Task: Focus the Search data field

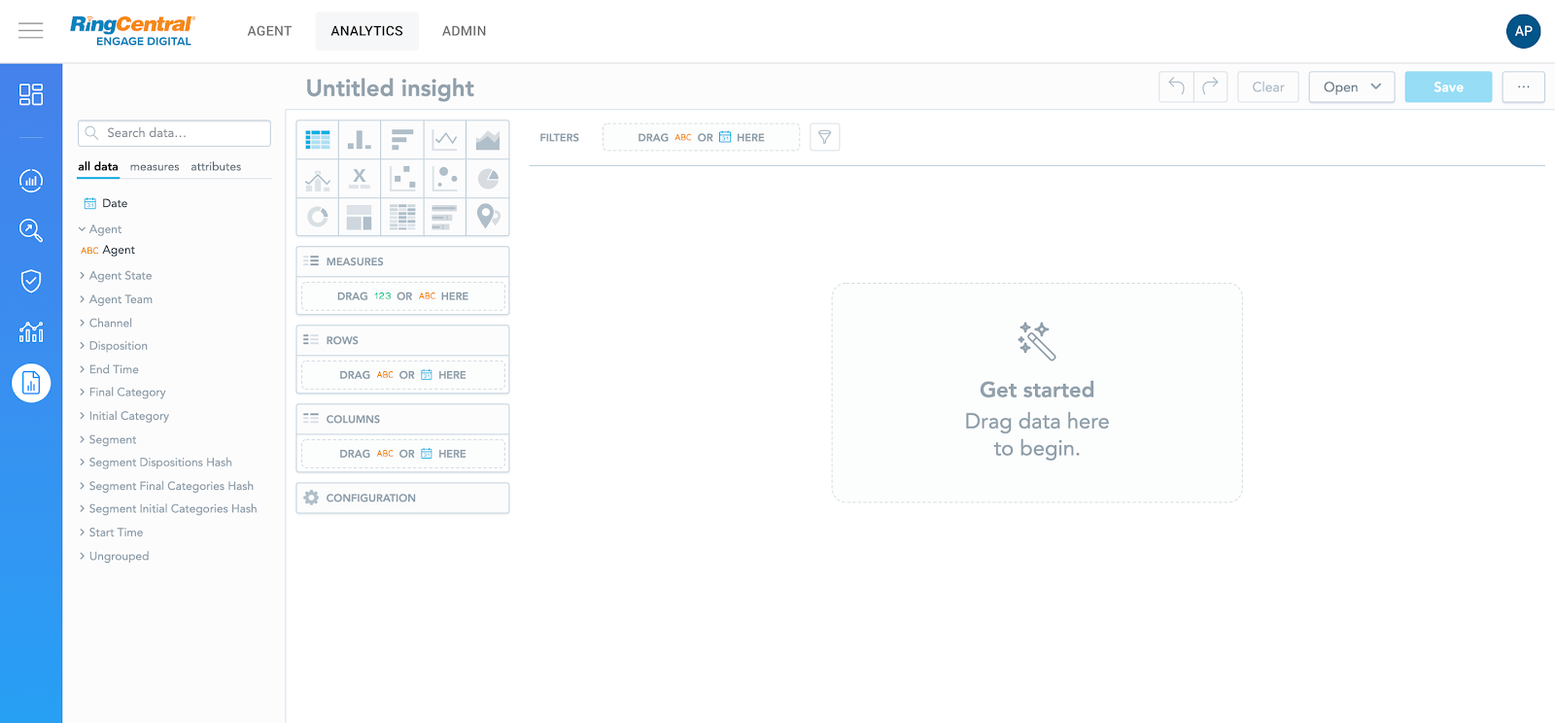Action: 174,133
